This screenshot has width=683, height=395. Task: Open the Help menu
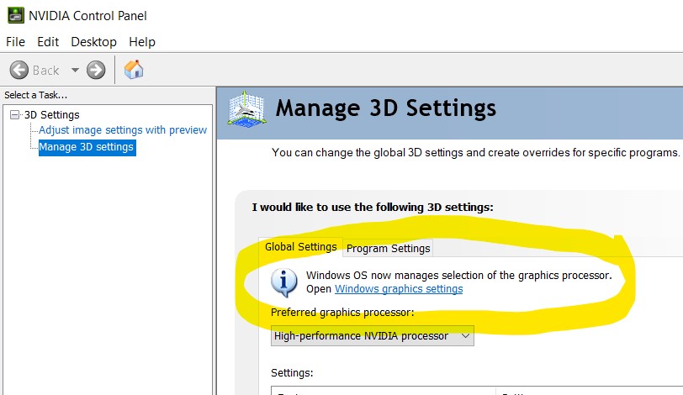pyautogui.click(x=142, y=42)
